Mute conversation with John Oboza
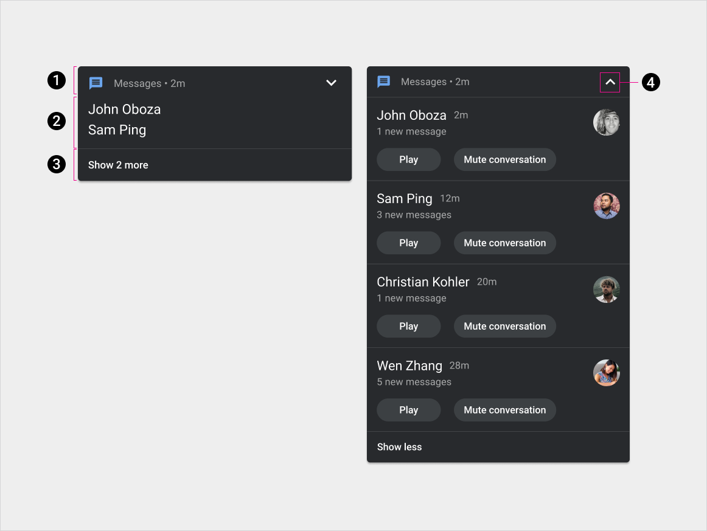 point(504,159)
